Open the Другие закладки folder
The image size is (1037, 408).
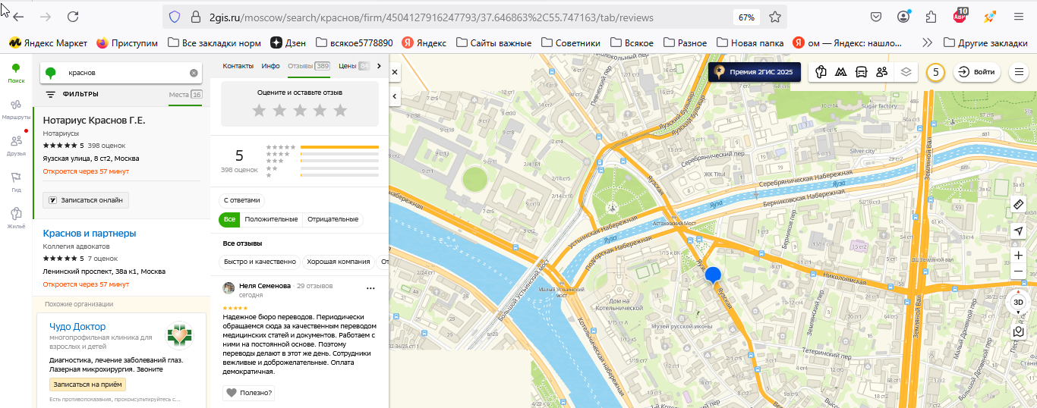tap(985, 42)
